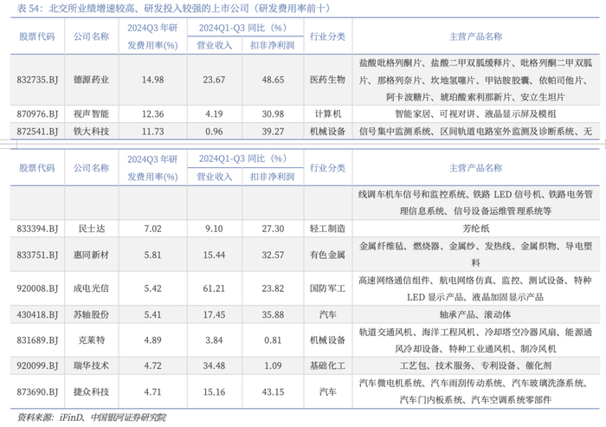Select company name 民士达
This screenshot has height=427, width=606.
[92, 229]
